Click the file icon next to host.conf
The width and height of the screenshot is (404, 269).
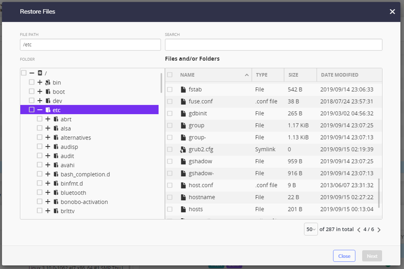pos(183,185)
